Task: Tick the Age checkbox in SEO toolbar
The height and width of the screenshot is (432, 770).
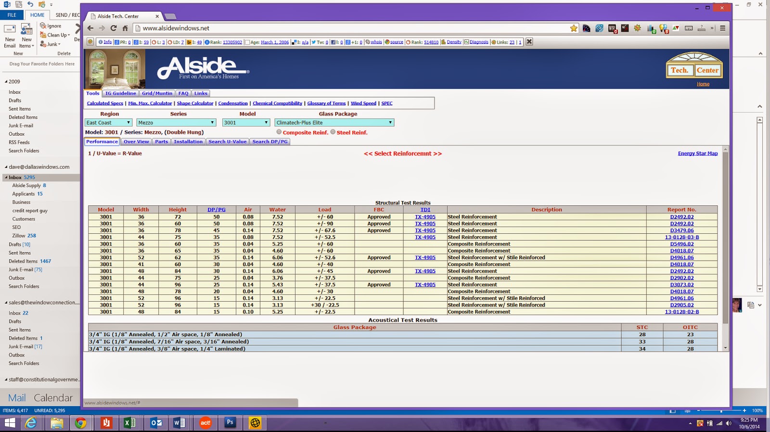Action: pos(247,42)
